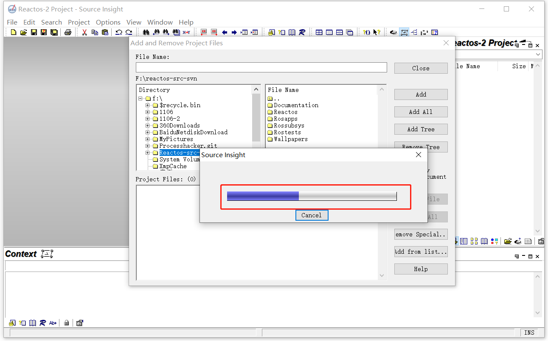Click the Tile windows grid icon
The height and width of the screenshot is (341, 548).
pyautogui.click(x=319, y=32)
